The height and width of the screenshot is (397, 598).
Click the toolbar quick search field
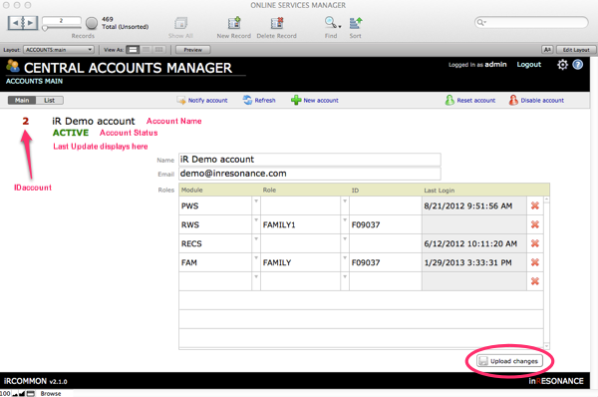click(x=531, y=22)
